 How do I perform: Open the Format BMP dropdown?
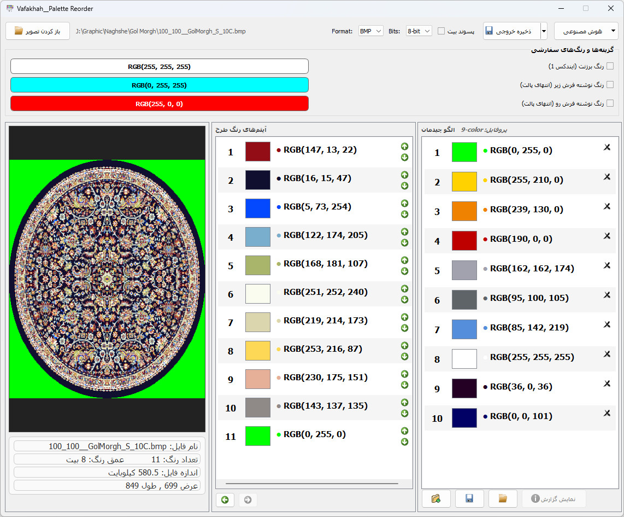pos(370,31)
